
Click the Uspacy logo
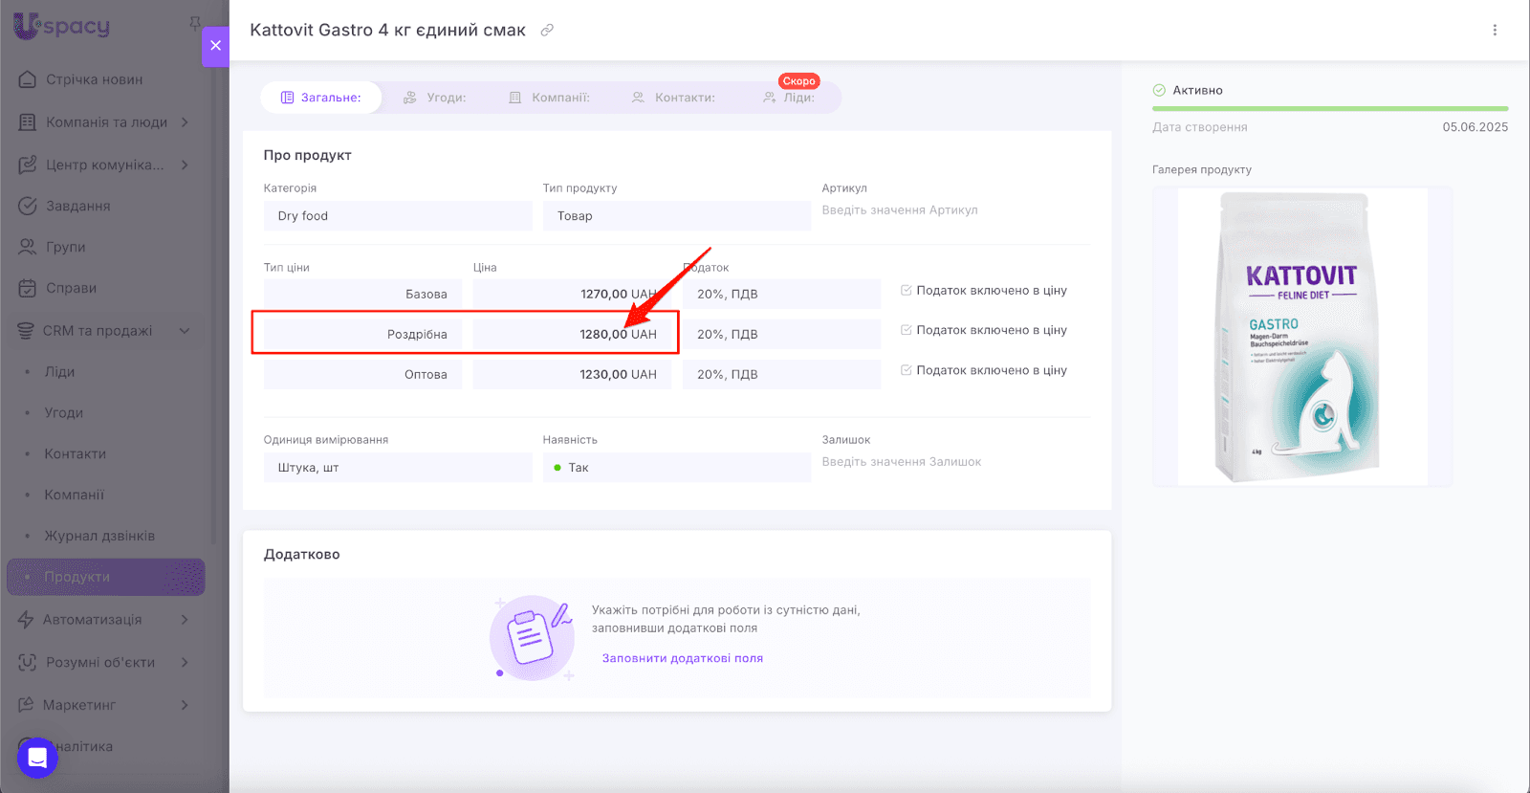pyautogui.click(x=62, y=26)
